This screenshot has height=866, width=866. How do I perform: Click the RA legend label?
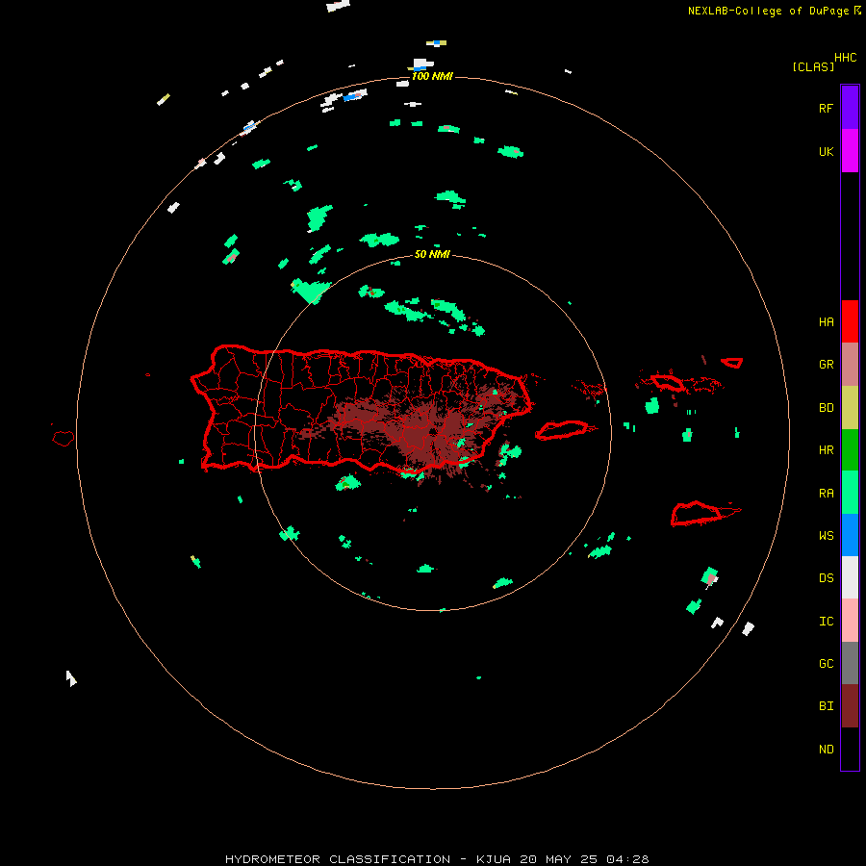tap(826, 494)
